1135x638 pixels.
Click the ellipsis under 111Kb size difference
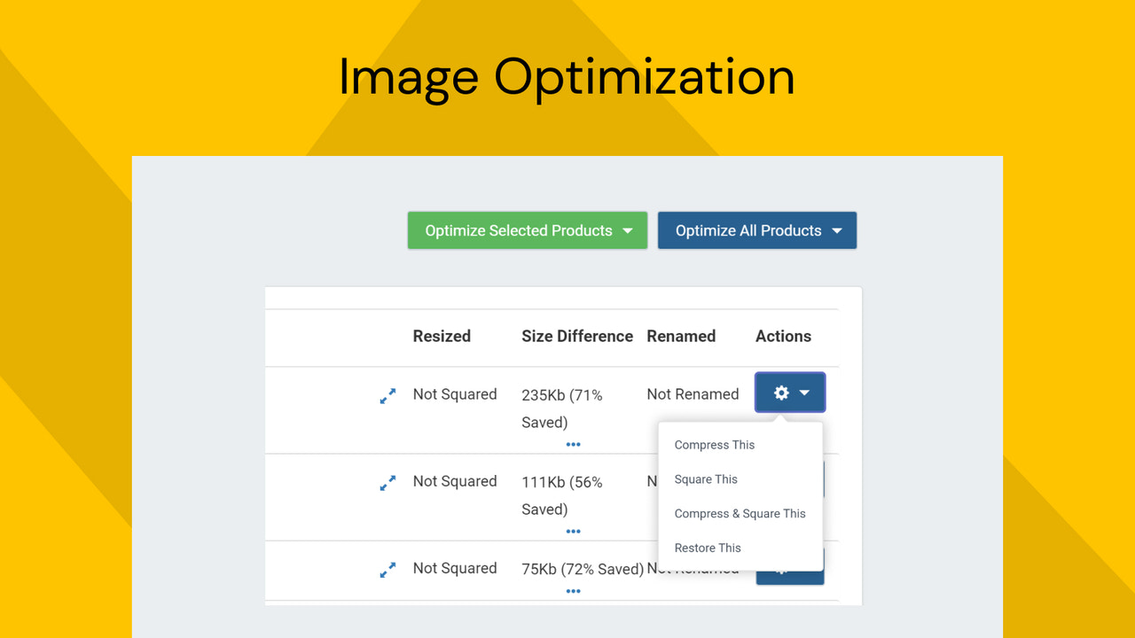point(573,531)
